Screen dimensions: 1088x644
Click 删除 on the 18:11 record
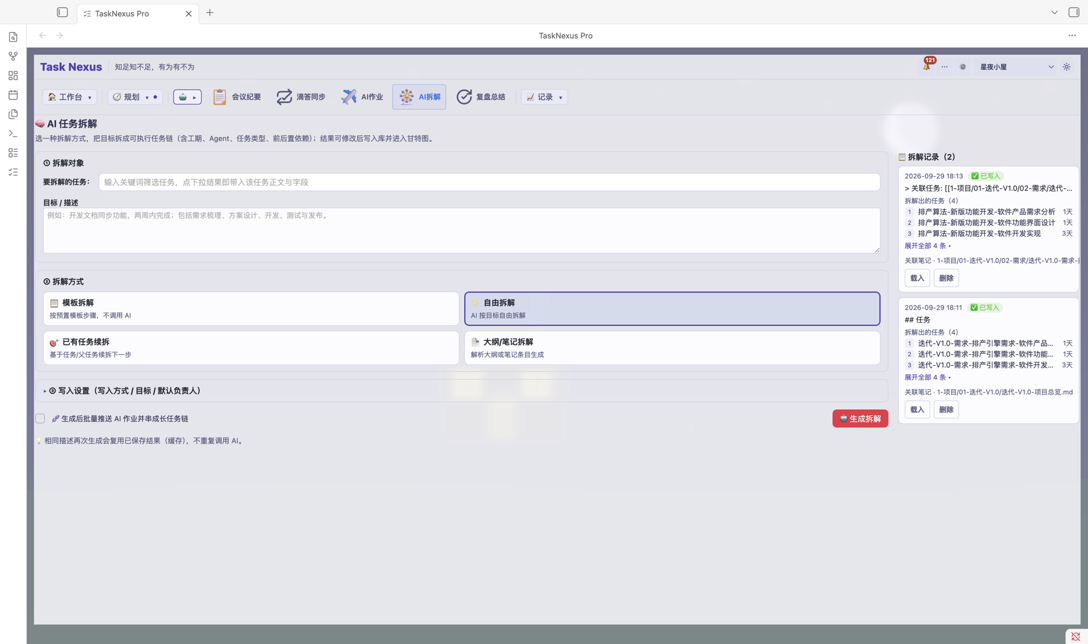pyautogui.click(x=946, y=410)
